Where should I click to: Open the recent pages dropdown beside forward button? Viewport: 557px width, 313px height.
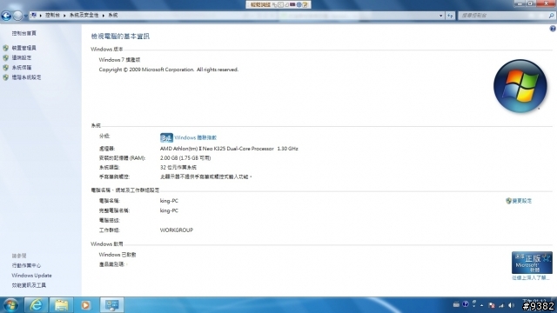click(x=25, y=16)
